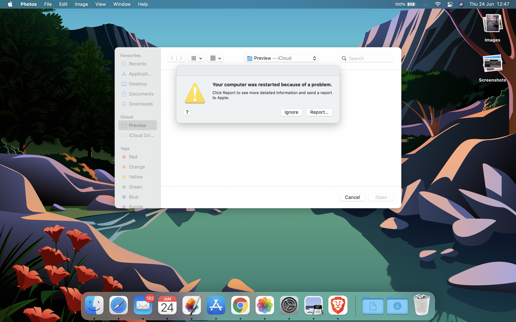Open the View menu
The width and height of the screenshot is (516, 322).
(100, 4)
